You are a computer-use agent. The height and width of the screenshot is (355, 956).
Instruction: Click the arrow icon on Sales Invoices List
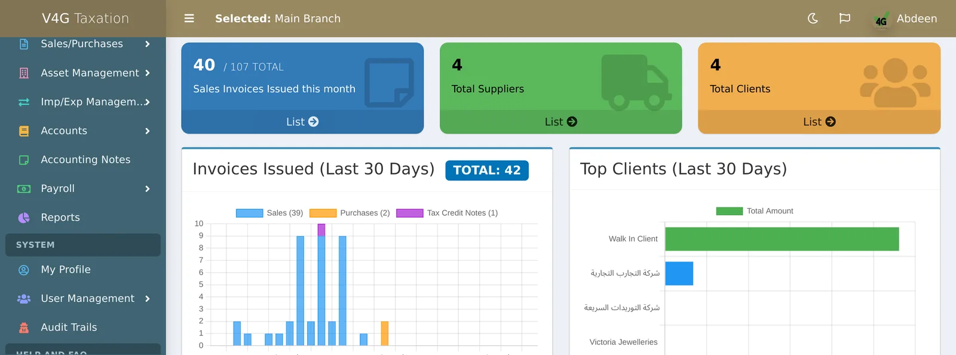[313, 122]
